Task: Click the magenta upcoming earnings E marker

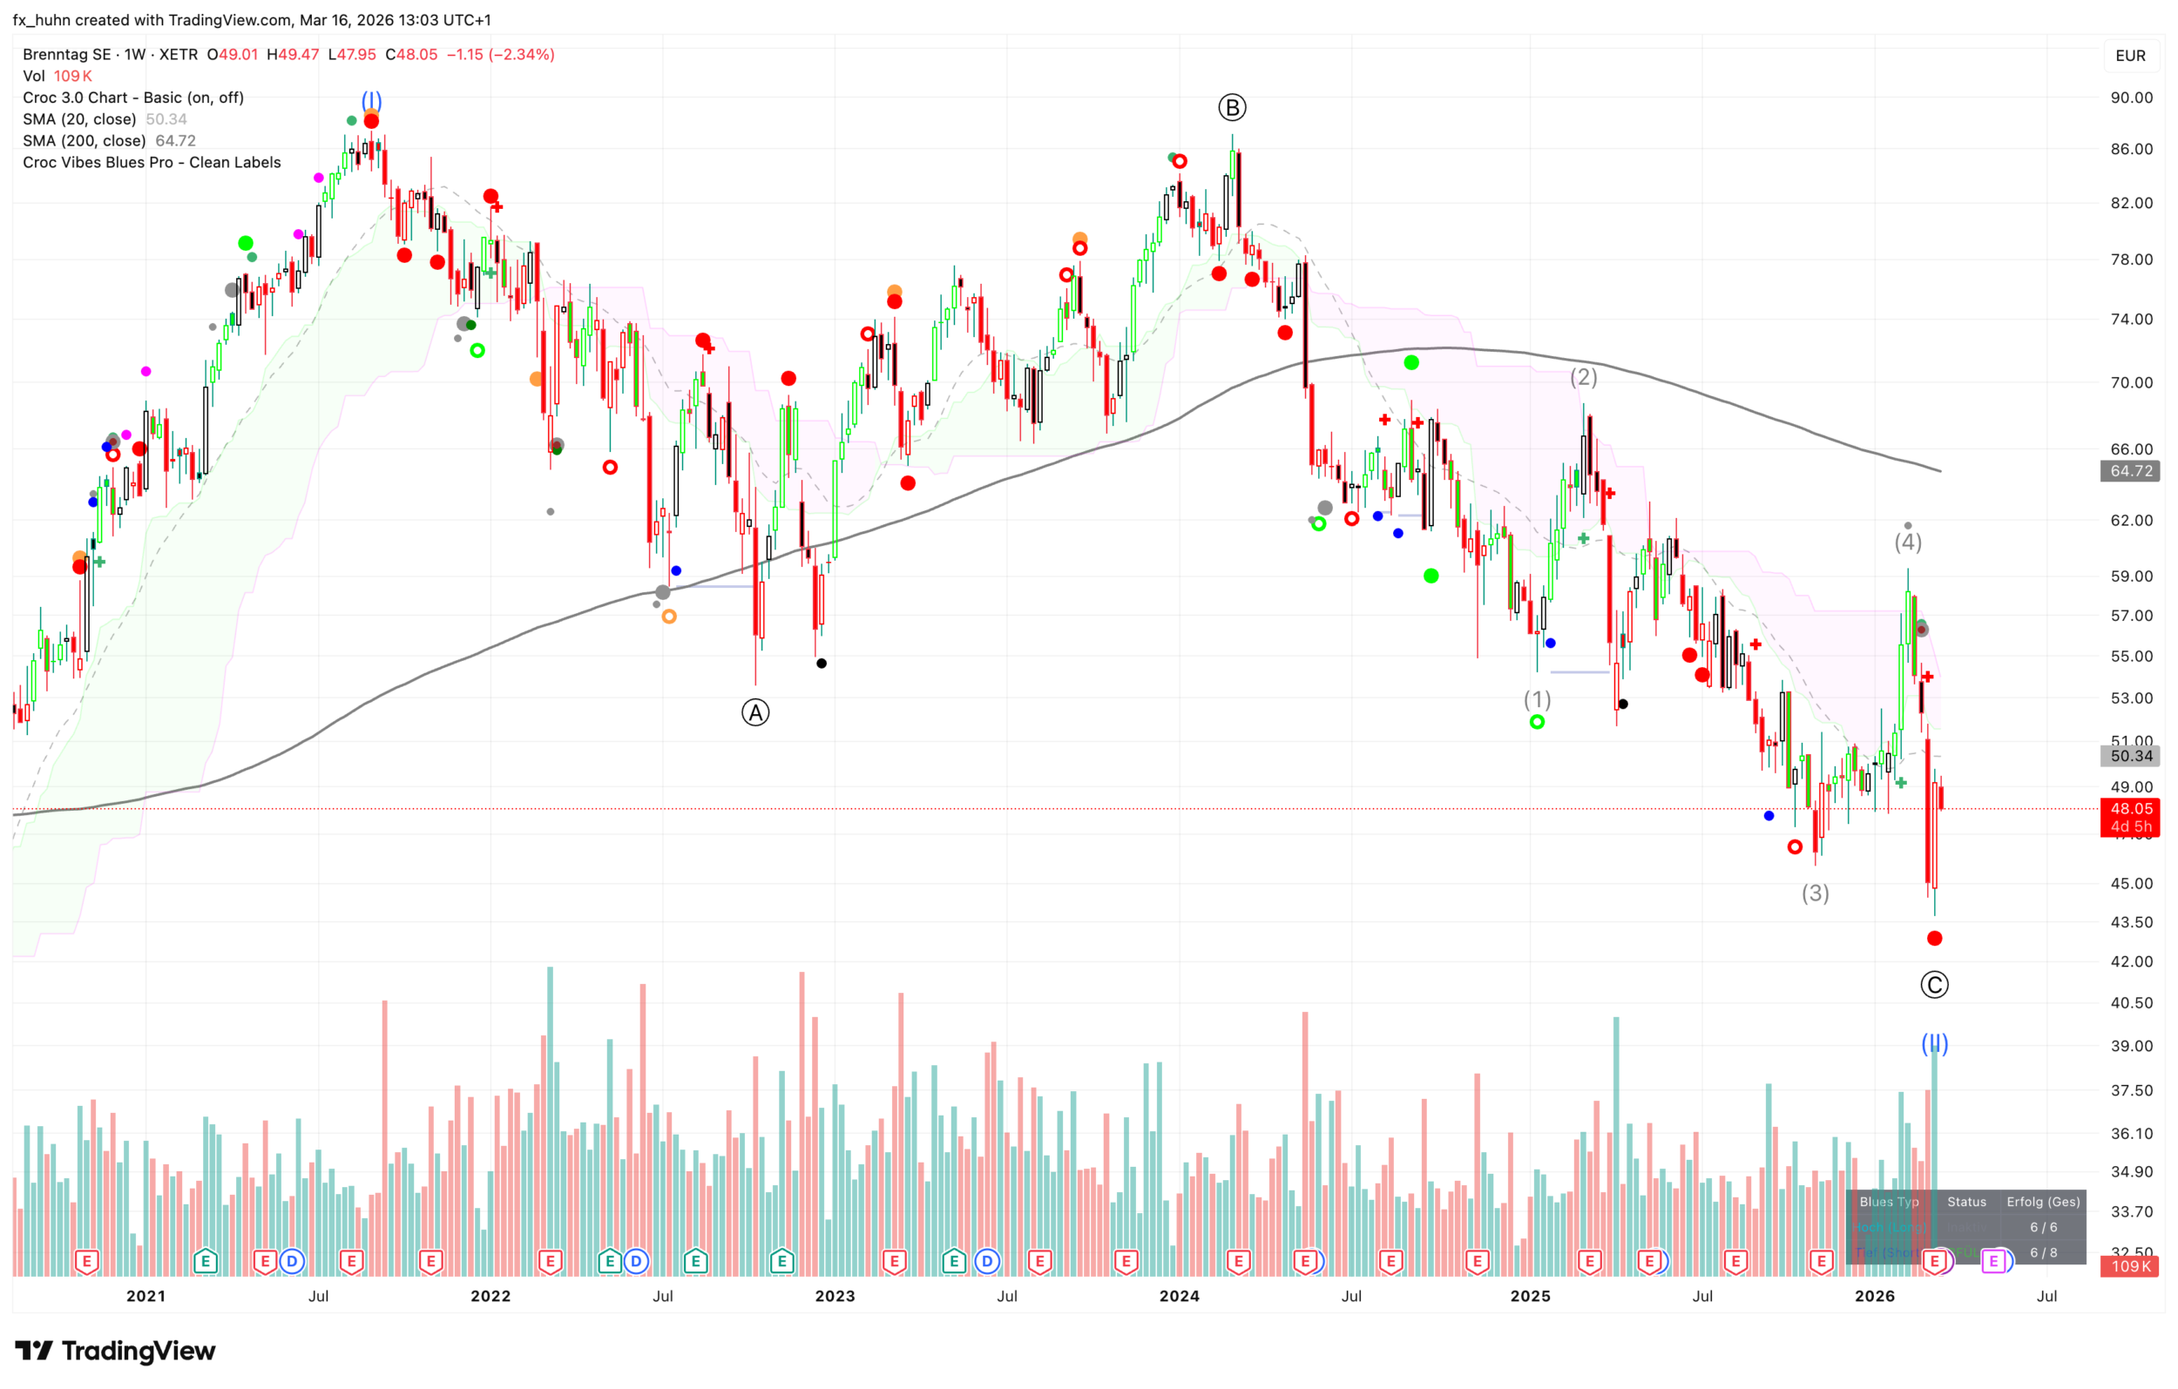Action: tap(1993, 1261)
